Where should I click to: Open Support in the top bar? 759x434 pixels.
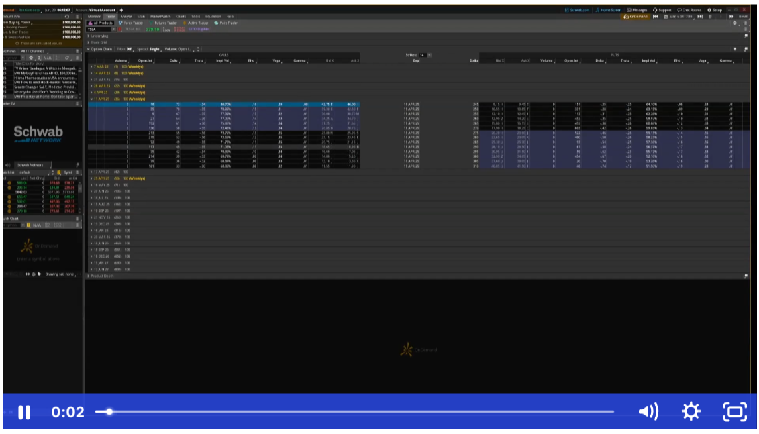coord(662,10)
